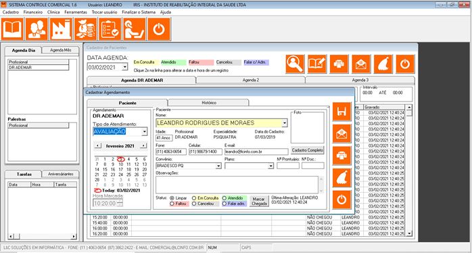This screenshot has width=472, height=253.
Task: Click envelope icon in Cadastrar Agendamento dialog
Action: (x=341, y=134)
